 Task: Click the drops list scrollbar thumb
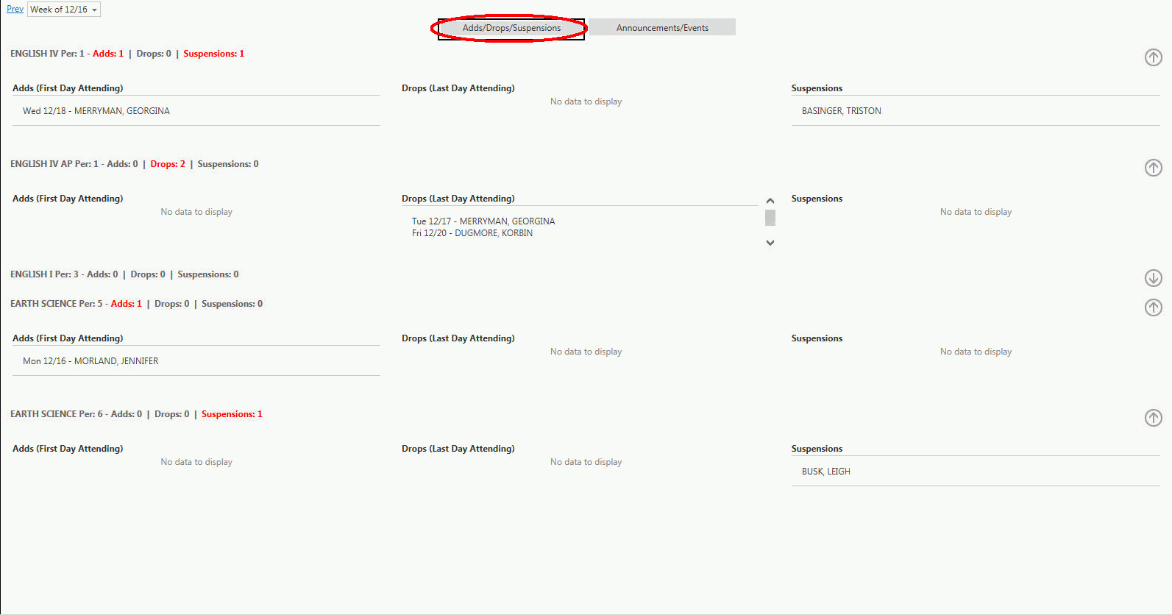click(770, 218)
